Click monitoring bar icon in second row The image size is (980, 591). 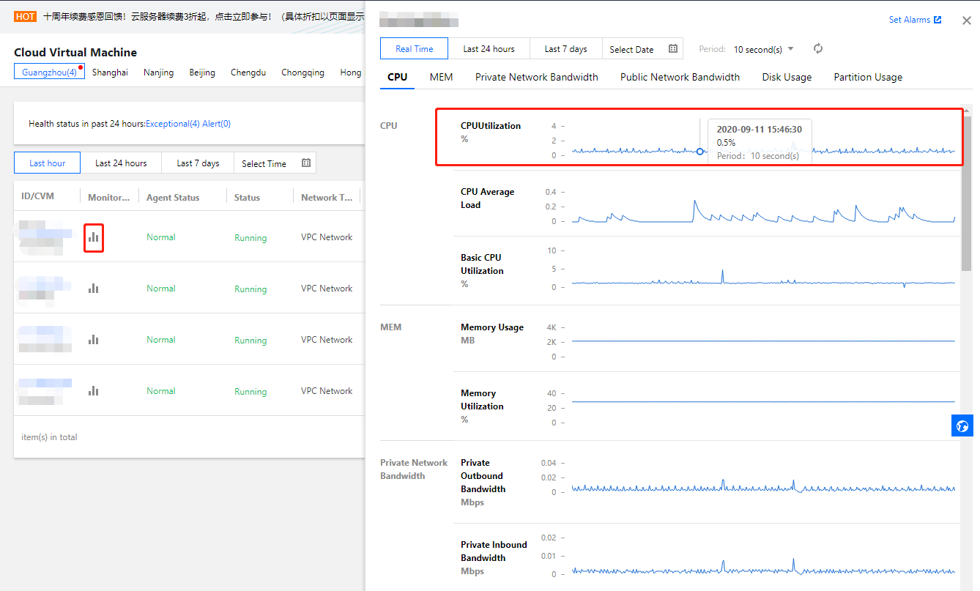pyautogui.click(x=93, y=289)
